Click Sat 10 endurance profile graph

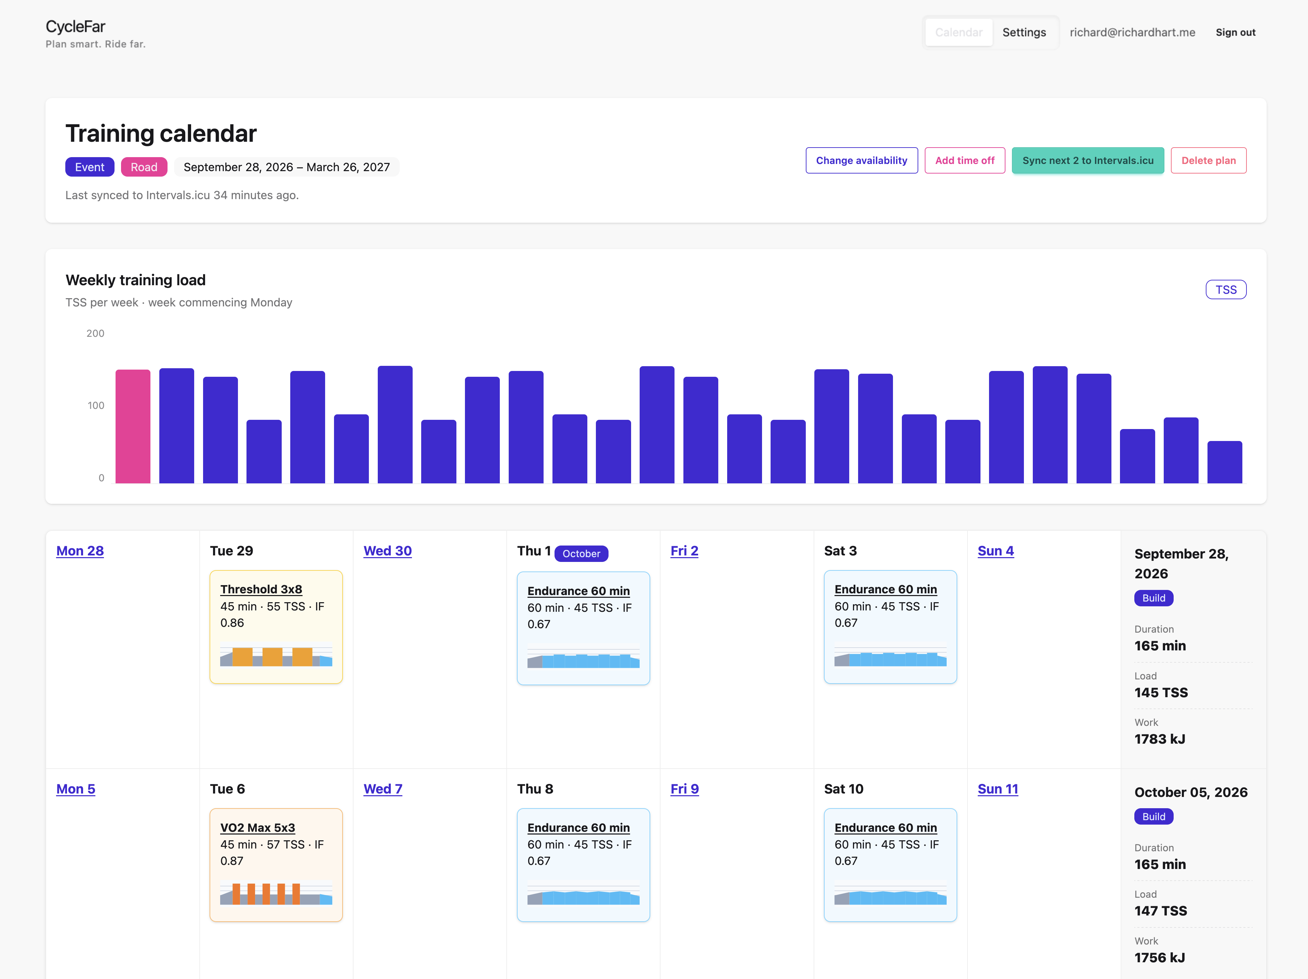(890, 893)
